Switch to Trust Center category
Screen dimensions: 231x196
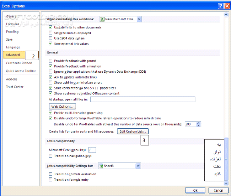15,87
